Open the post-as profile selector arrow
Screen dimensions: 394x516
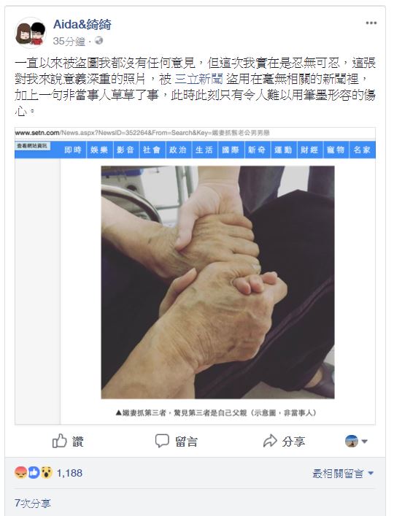364,441
